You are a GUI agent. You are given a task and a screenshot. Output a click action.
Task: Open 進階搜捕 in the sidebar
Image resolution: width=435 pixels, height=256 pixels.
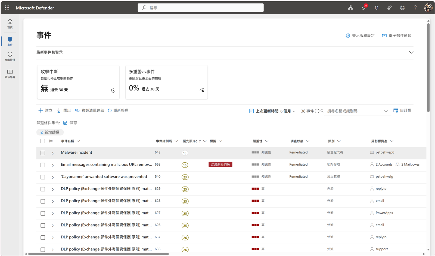click(10, 56)
